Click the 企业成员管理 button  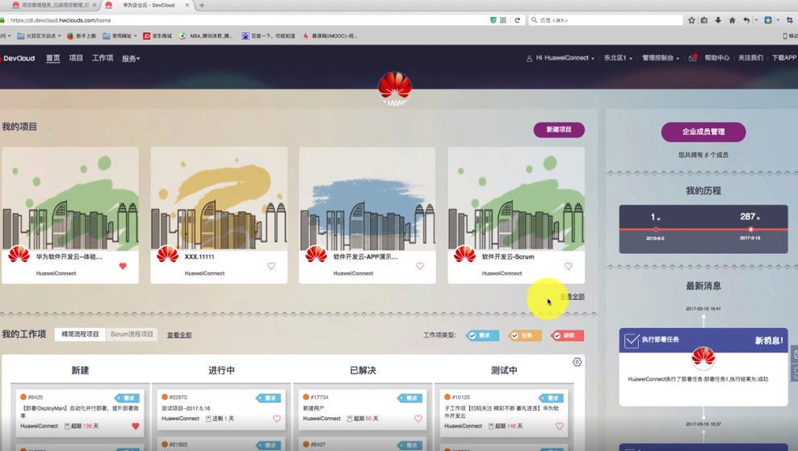click(x=703, y=132)
